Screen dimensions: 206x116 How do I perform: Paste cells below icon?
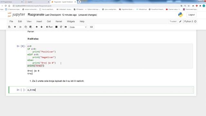31,27
